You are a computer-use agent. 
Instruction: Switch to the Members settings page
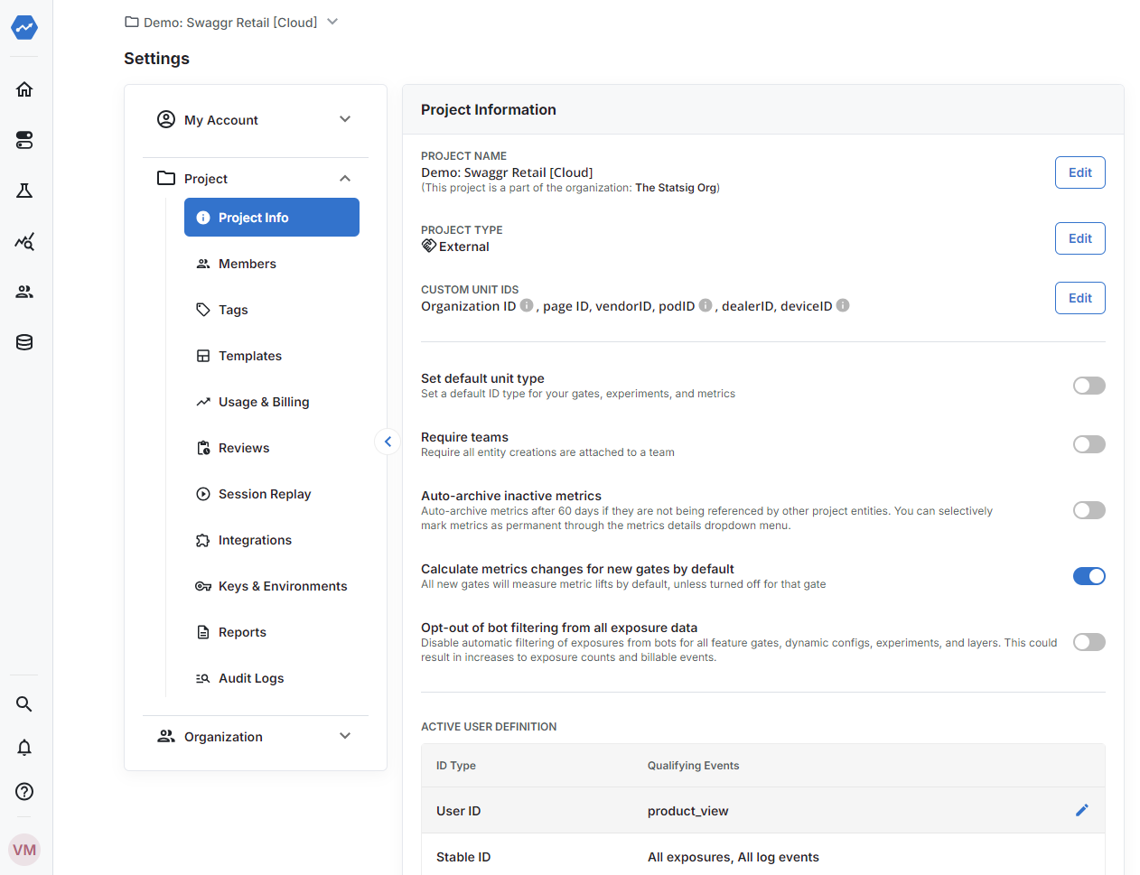click(x=246, y=264)
